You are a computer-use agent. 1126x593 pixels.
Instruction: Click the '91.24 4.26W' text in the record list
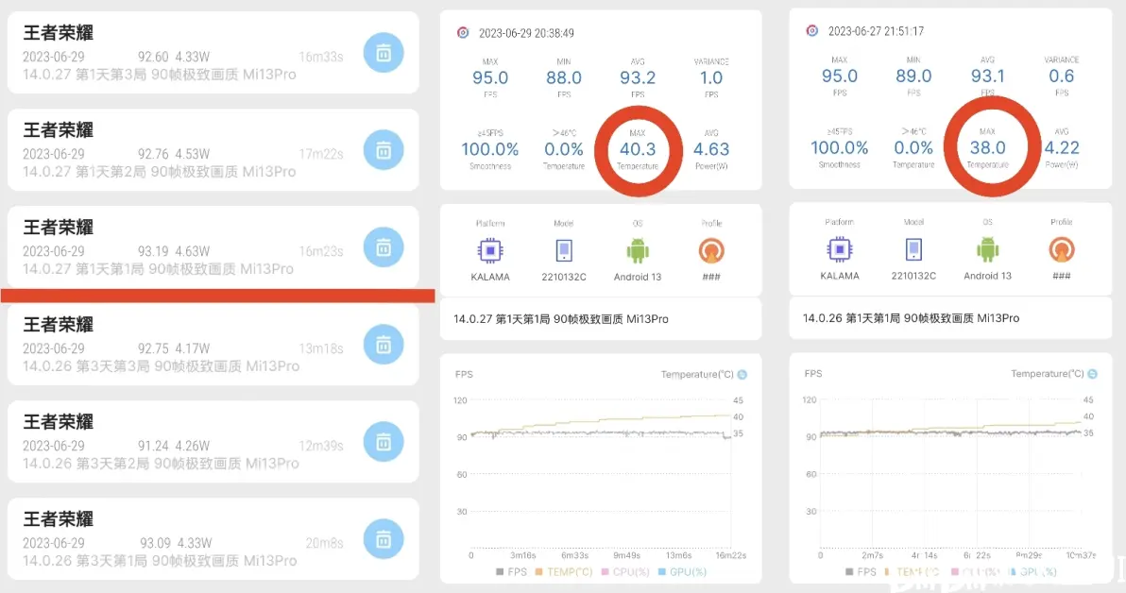tap(174, 446)
